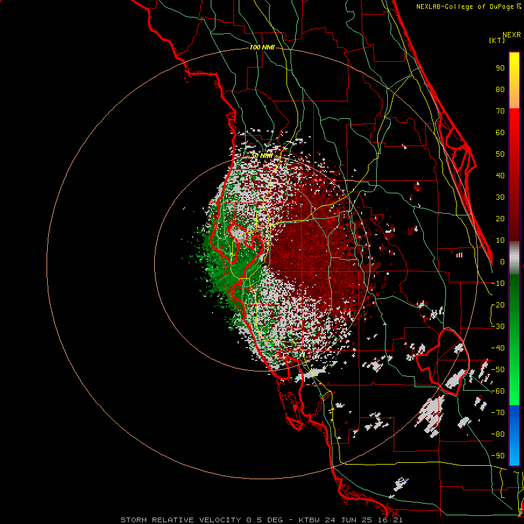Screen dimensions: 524x524
Task: Click the 30 scale label
Action: pos(500,197)
